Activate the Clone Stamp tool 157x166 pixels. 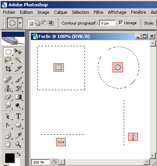pyautogui.click(x=8, y=88)
